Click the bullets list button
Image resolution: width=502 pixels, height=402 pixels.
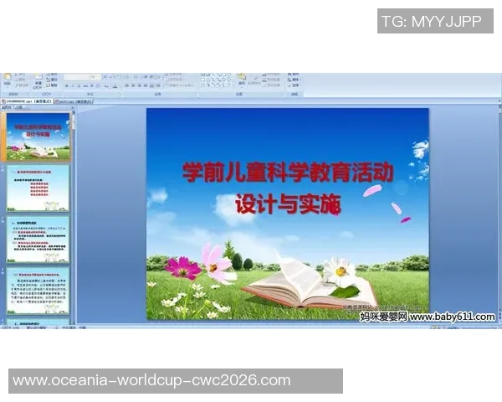(128, 77)
